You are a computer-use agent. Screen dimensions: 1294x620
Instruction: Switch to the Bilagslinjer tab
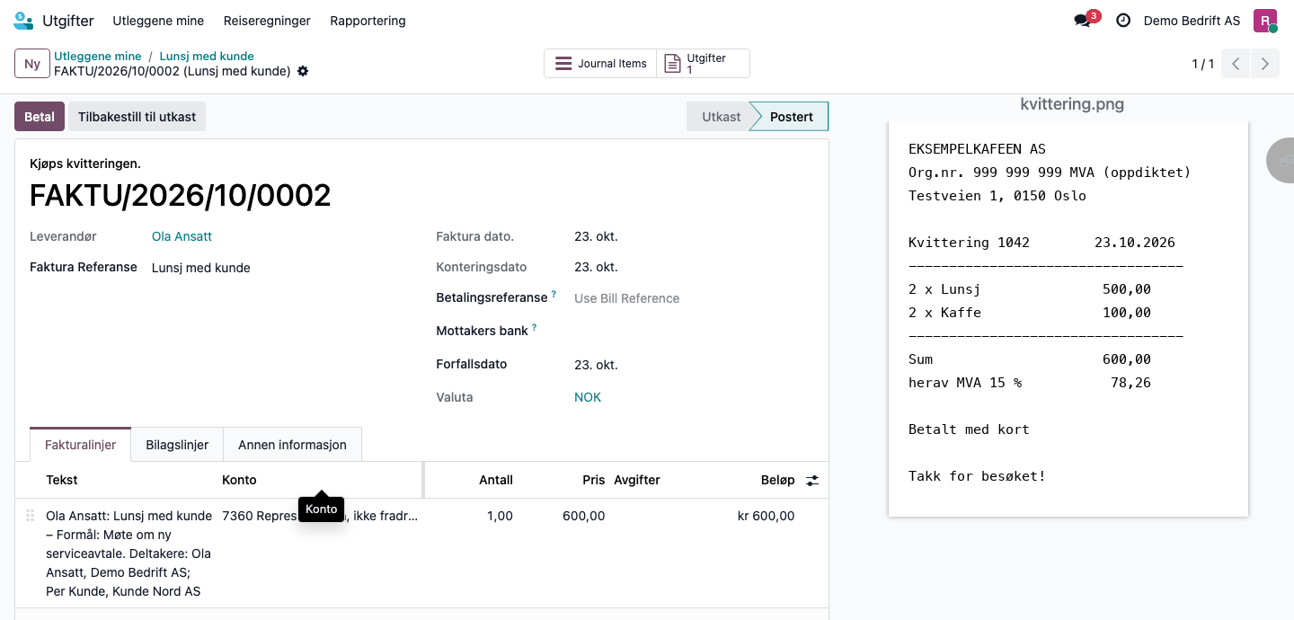click(177, 445)
